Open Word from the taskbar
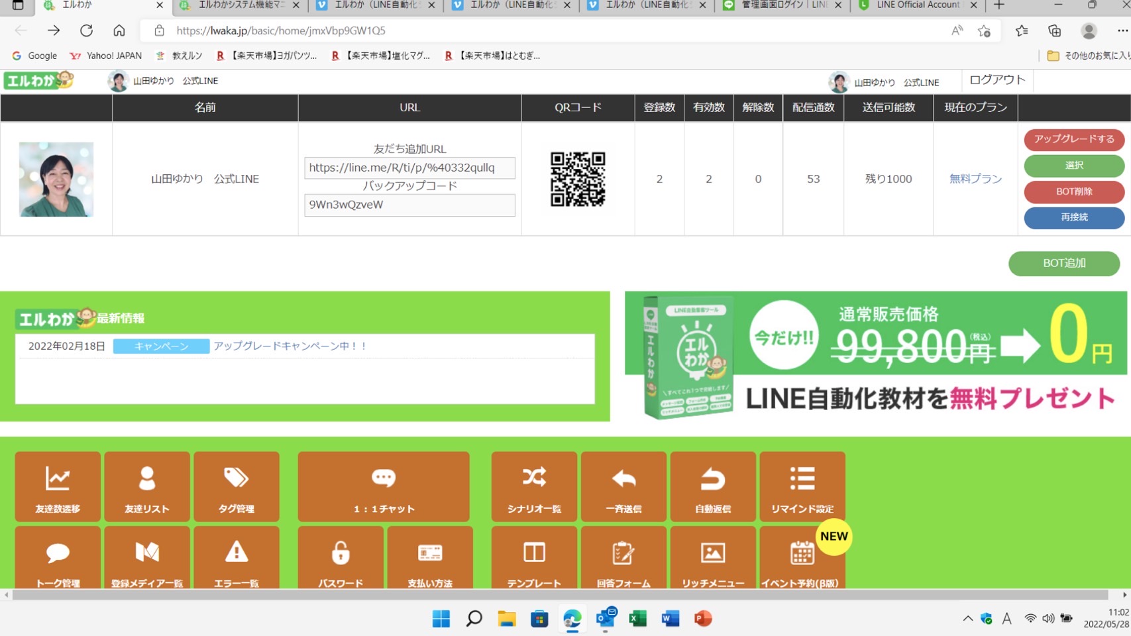1131x636 pixels. (x=671, y=619)
